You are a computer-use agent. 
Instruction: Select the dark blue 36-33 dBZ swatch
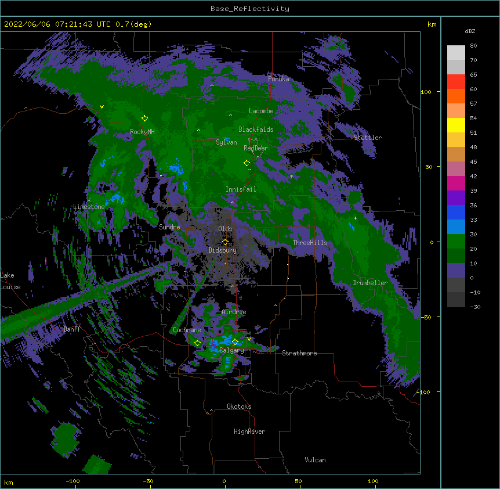[456, 212]
